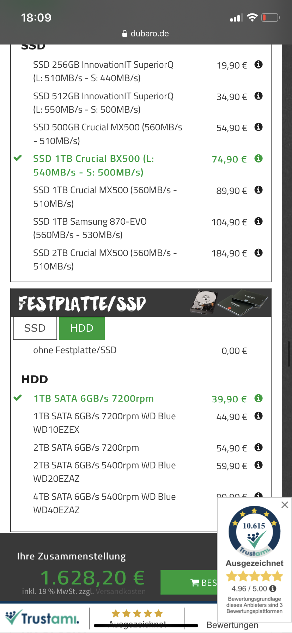
Task: Open info icon for SSD 2TB Crucial MX500
Action: click(258, 253)
